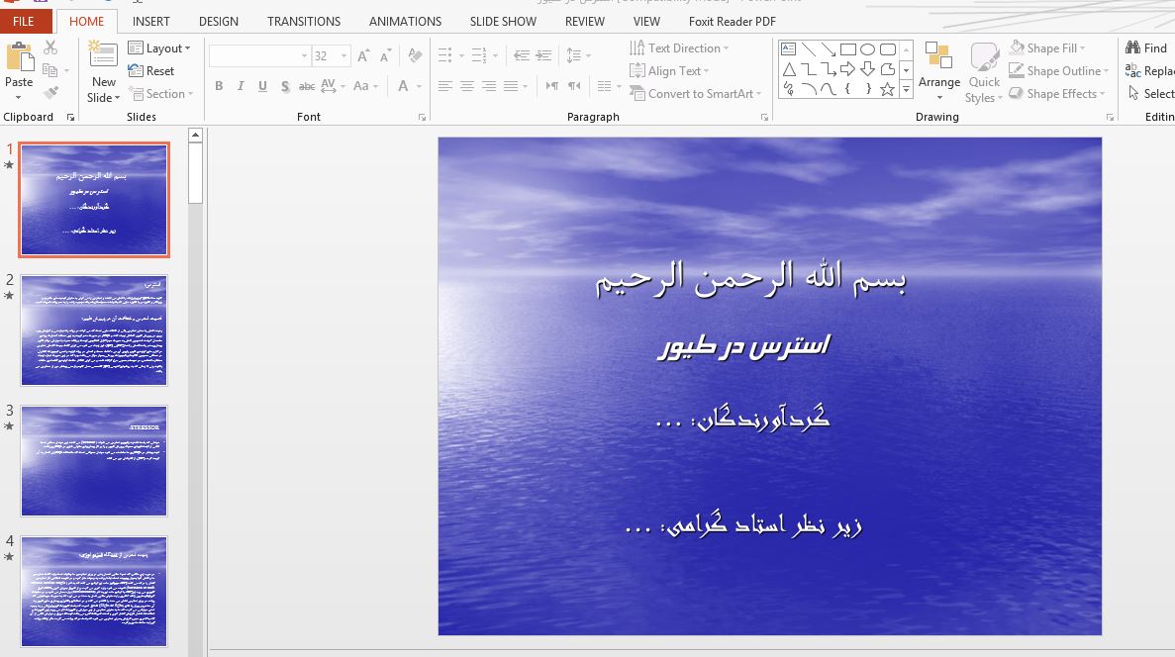
Task: Click Align Left paragraph icon
Action: click(x=445, y=86)
